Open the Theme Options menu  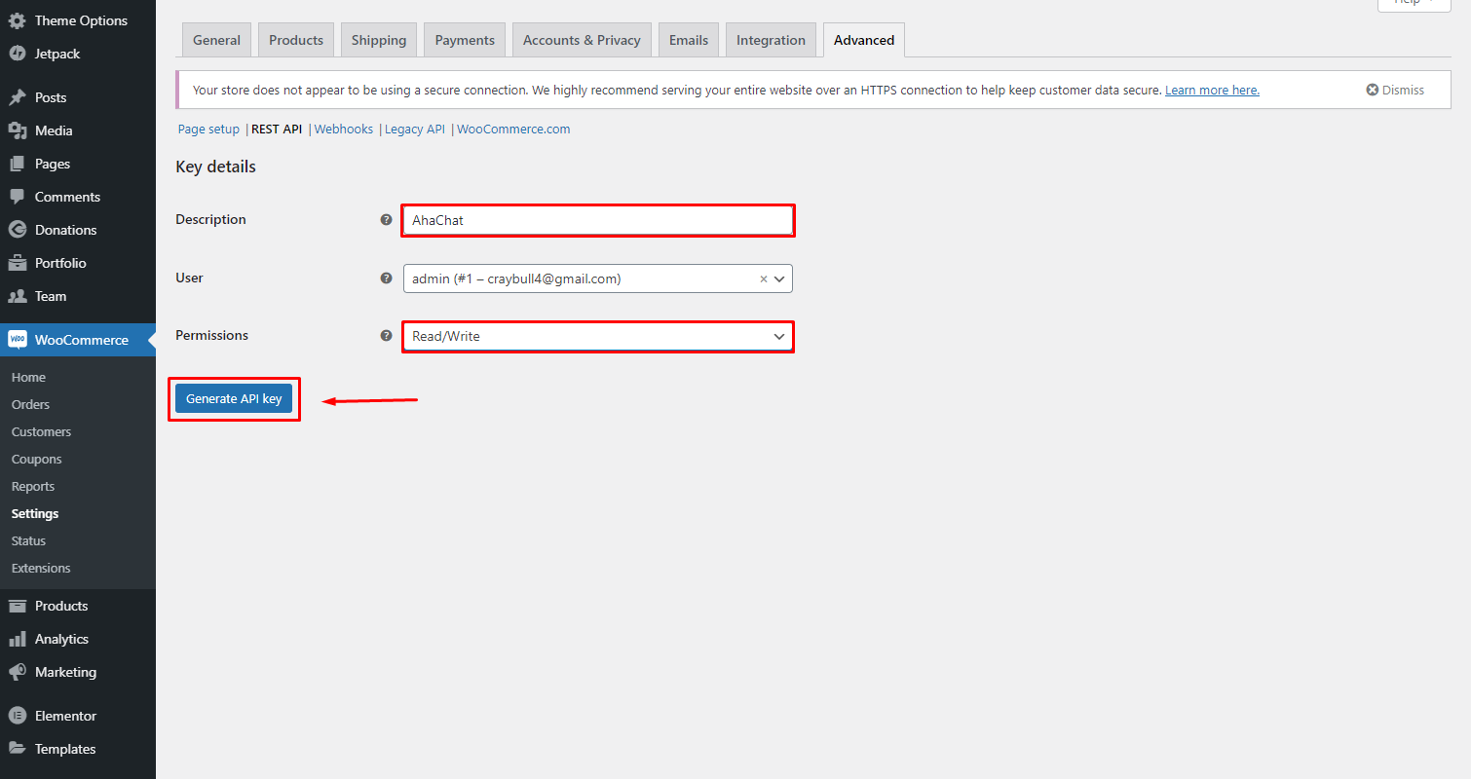[x=78, y=20]
